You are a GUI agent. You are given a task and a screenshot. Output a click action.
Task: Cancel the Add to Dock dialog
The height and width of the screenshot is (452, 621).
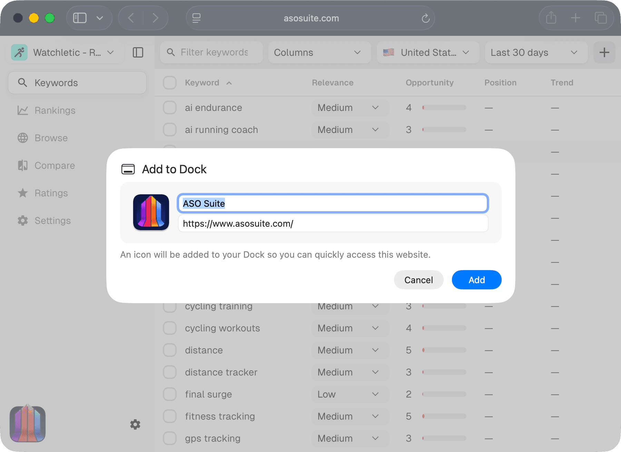[x=418, y=280]
